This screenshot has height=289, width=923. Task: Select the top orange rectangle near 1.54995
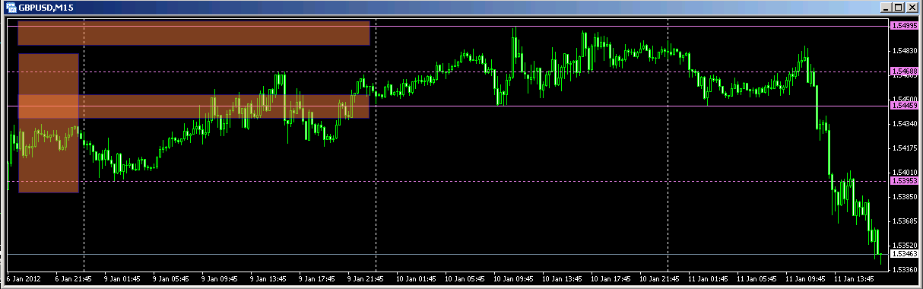[x=194, y=33]
